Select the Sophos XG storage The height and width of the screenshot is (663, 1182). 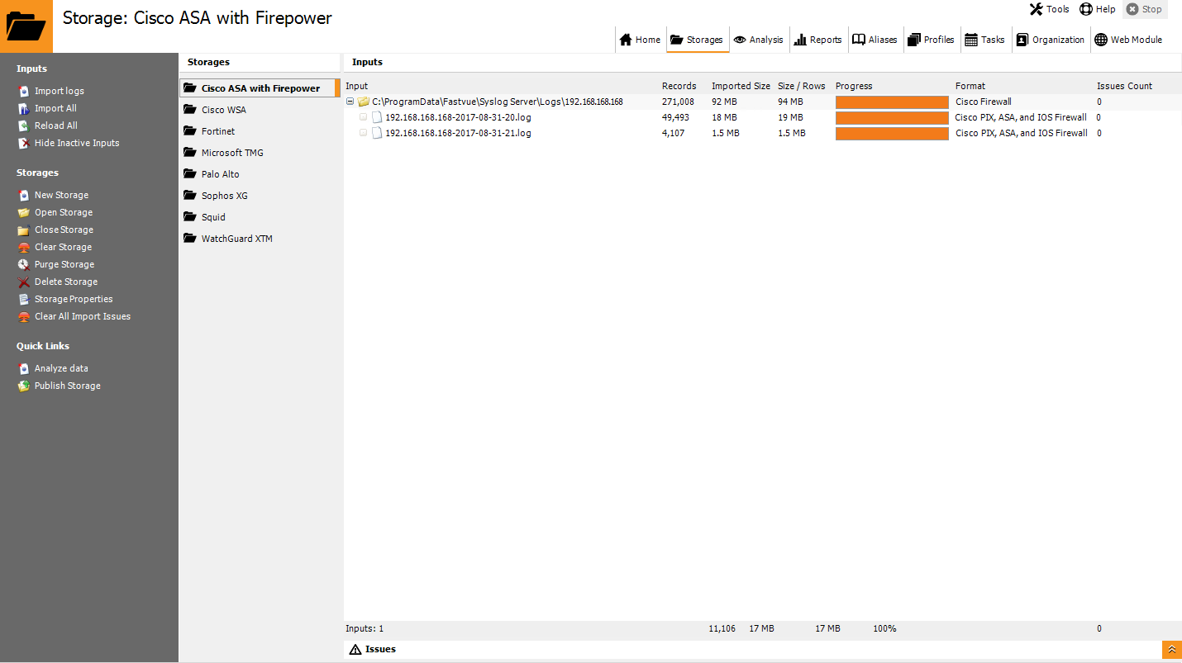260,196
